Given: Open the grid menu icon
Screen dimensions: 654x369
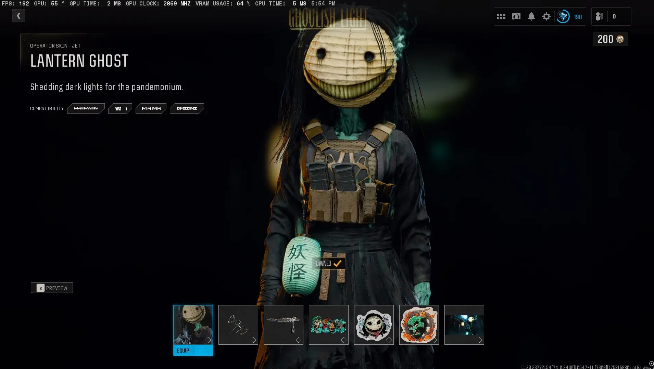Looking at the screenshot, I should [501, 16].
